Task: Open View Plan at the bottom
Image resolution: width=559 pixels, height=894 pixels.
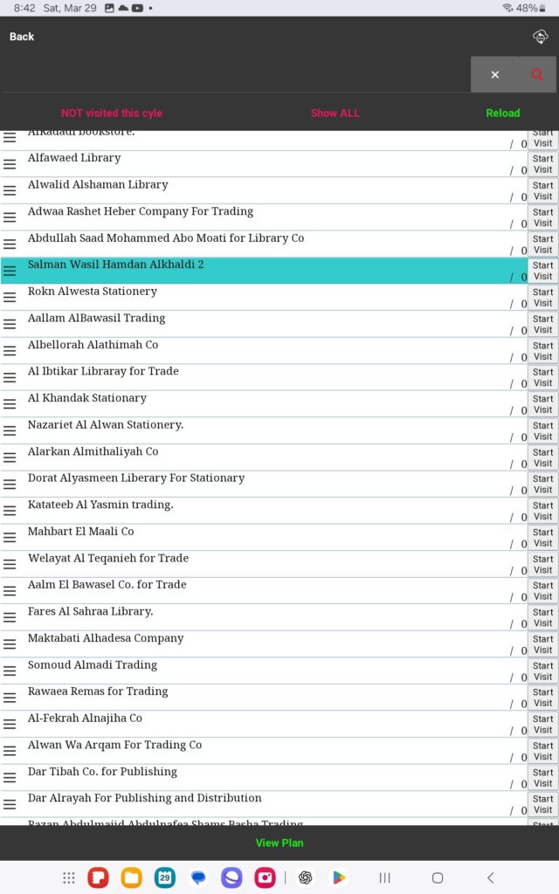Action: click(x=279, y=842)
